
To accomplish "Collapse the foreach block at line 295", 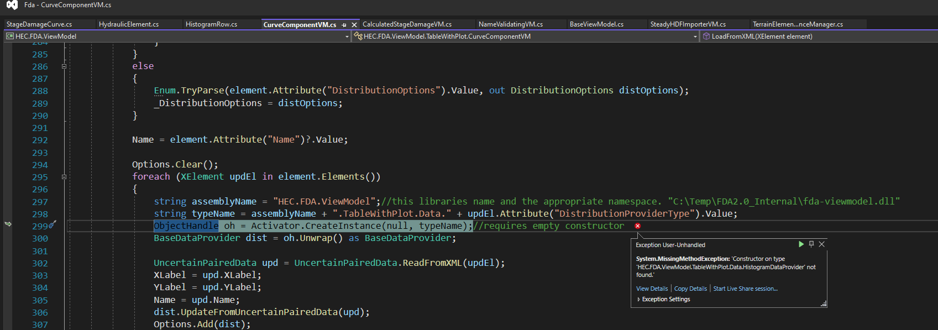I will pyautogui.click(x=64, y=177).
